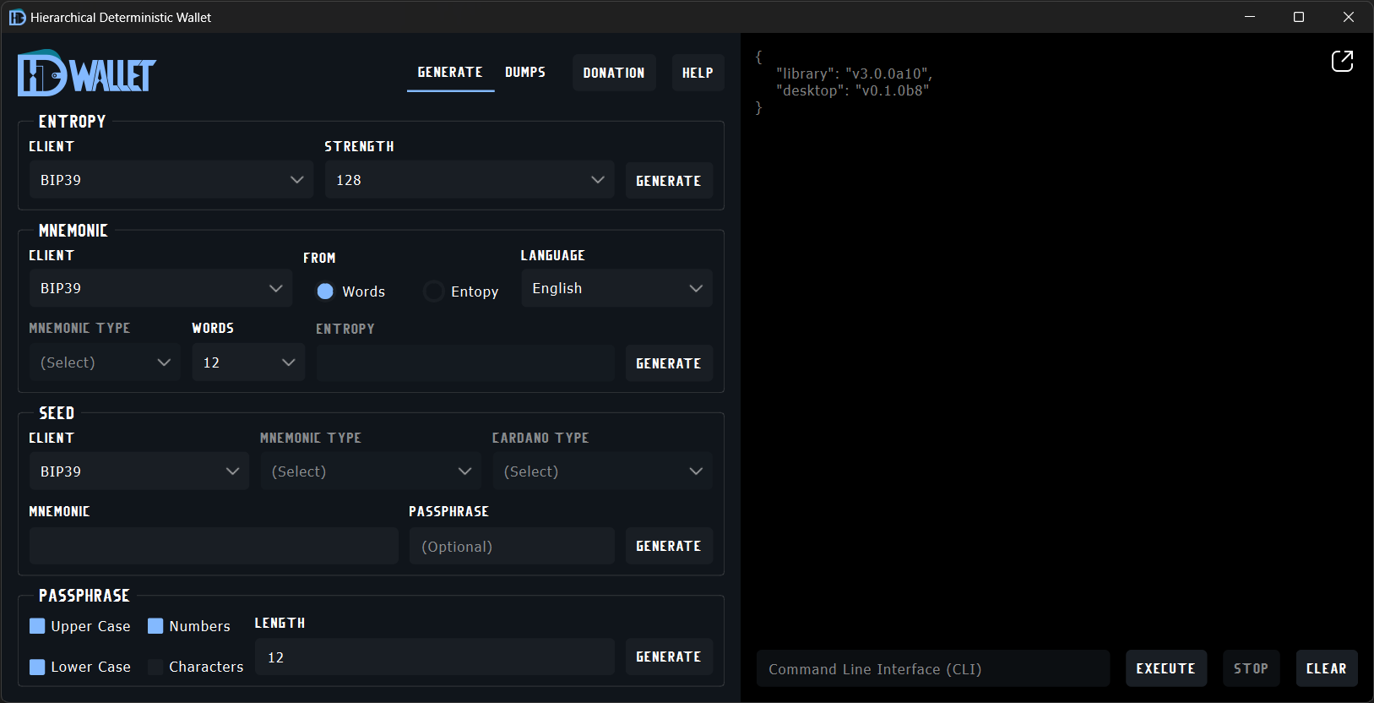The width and height of the screenshot is (1374, 703).
Task: Click the Execute button
Action: (x=1166, y=668)
